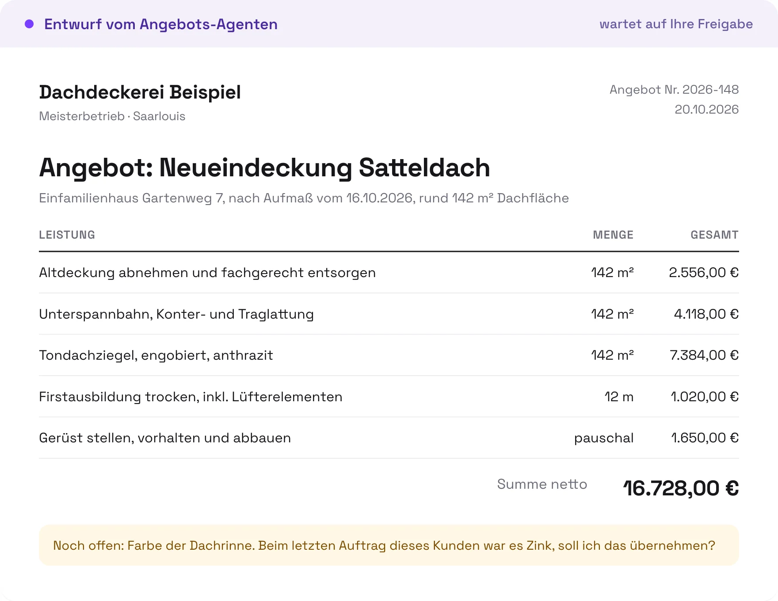Screen dimensions: 778x601
Task: Click the purple status dot in the header
Action: click(29, 24)
